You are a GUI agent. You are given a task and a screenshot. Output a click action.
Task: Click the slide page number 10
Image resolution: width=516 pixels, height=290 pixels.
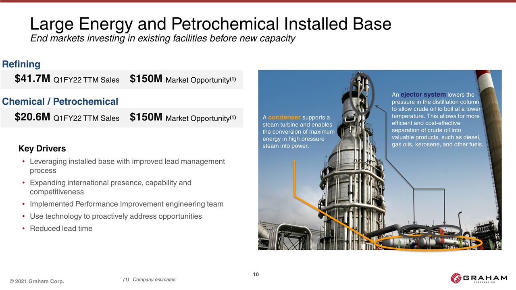(256, 275)
